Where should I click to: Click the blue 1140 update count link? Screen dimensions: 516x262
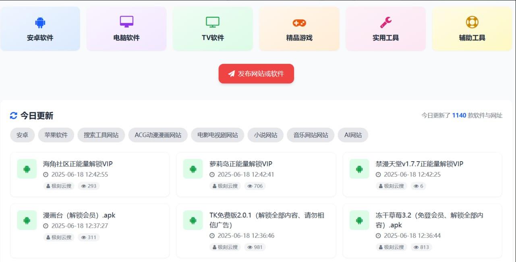click(x=460, y=115)
